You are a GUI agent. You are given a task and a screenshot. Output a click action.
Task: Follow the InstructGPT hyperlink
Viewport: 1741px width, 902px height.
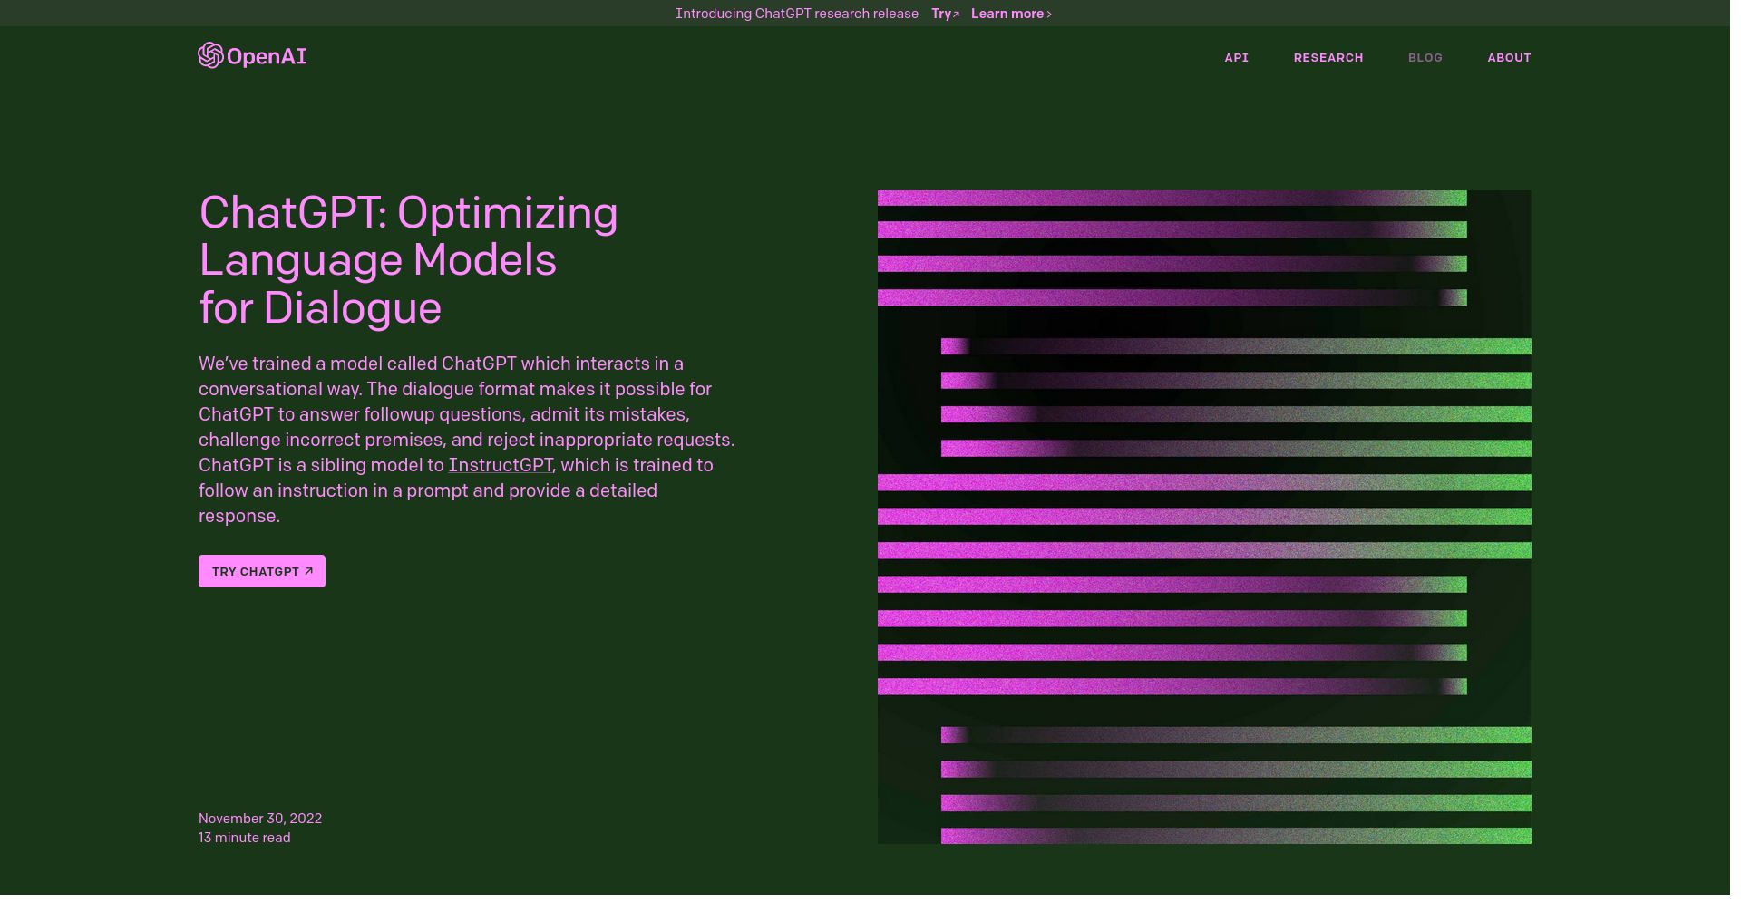[501, 465]
